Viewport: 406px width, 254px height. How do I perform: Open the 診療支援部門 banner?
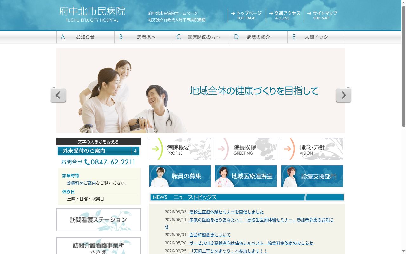(x=312, y=176)
